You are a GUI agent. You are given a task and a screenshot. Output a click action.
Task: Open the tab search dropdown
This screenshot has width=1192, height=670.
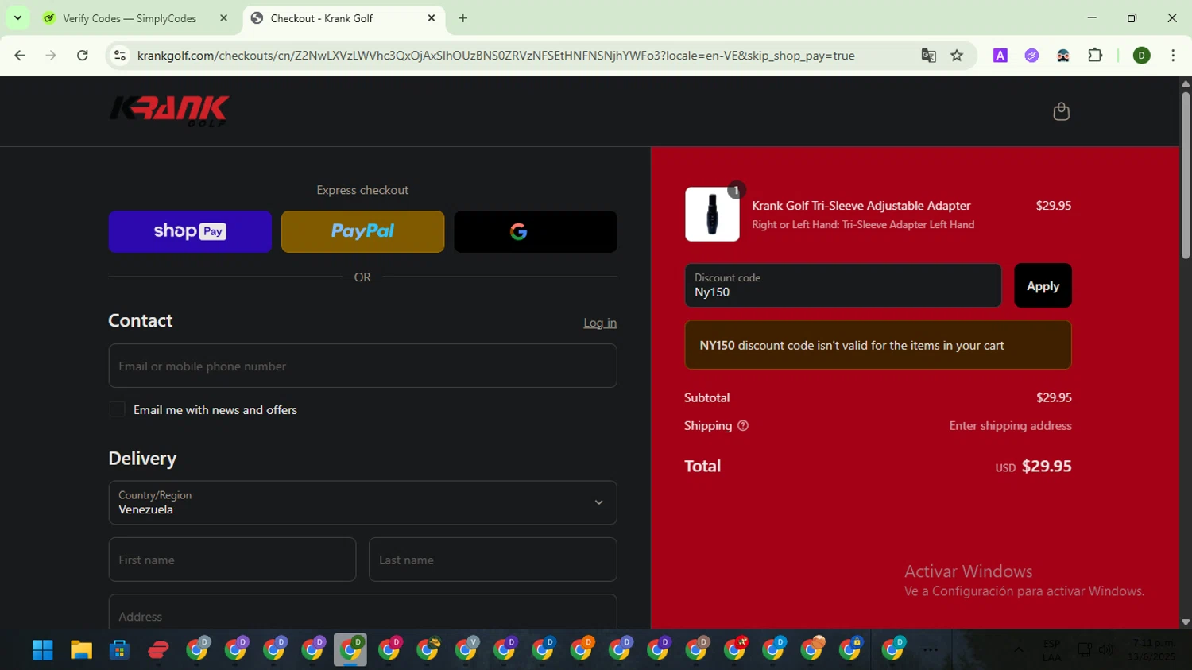pyautogui.click(x=17, y=18)
